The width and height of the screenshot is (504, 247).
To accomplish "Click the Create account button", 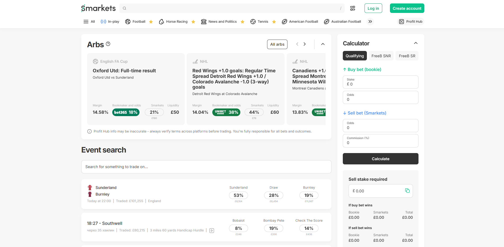I will click(407, 8).
